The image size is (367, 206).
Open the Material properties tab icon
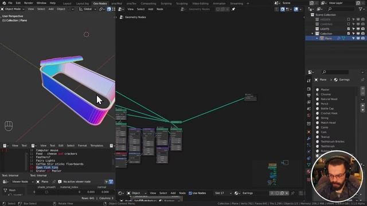point(309,172)
